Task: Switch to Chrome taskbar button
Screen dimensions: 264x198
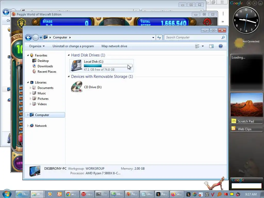Action: (x=72, y=194)
